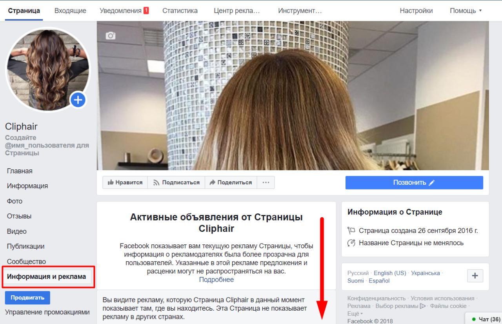The height and width of the screenshot is (324, 502).
Task: Open the Подробнее link
Action: click(x=216, y=279)
